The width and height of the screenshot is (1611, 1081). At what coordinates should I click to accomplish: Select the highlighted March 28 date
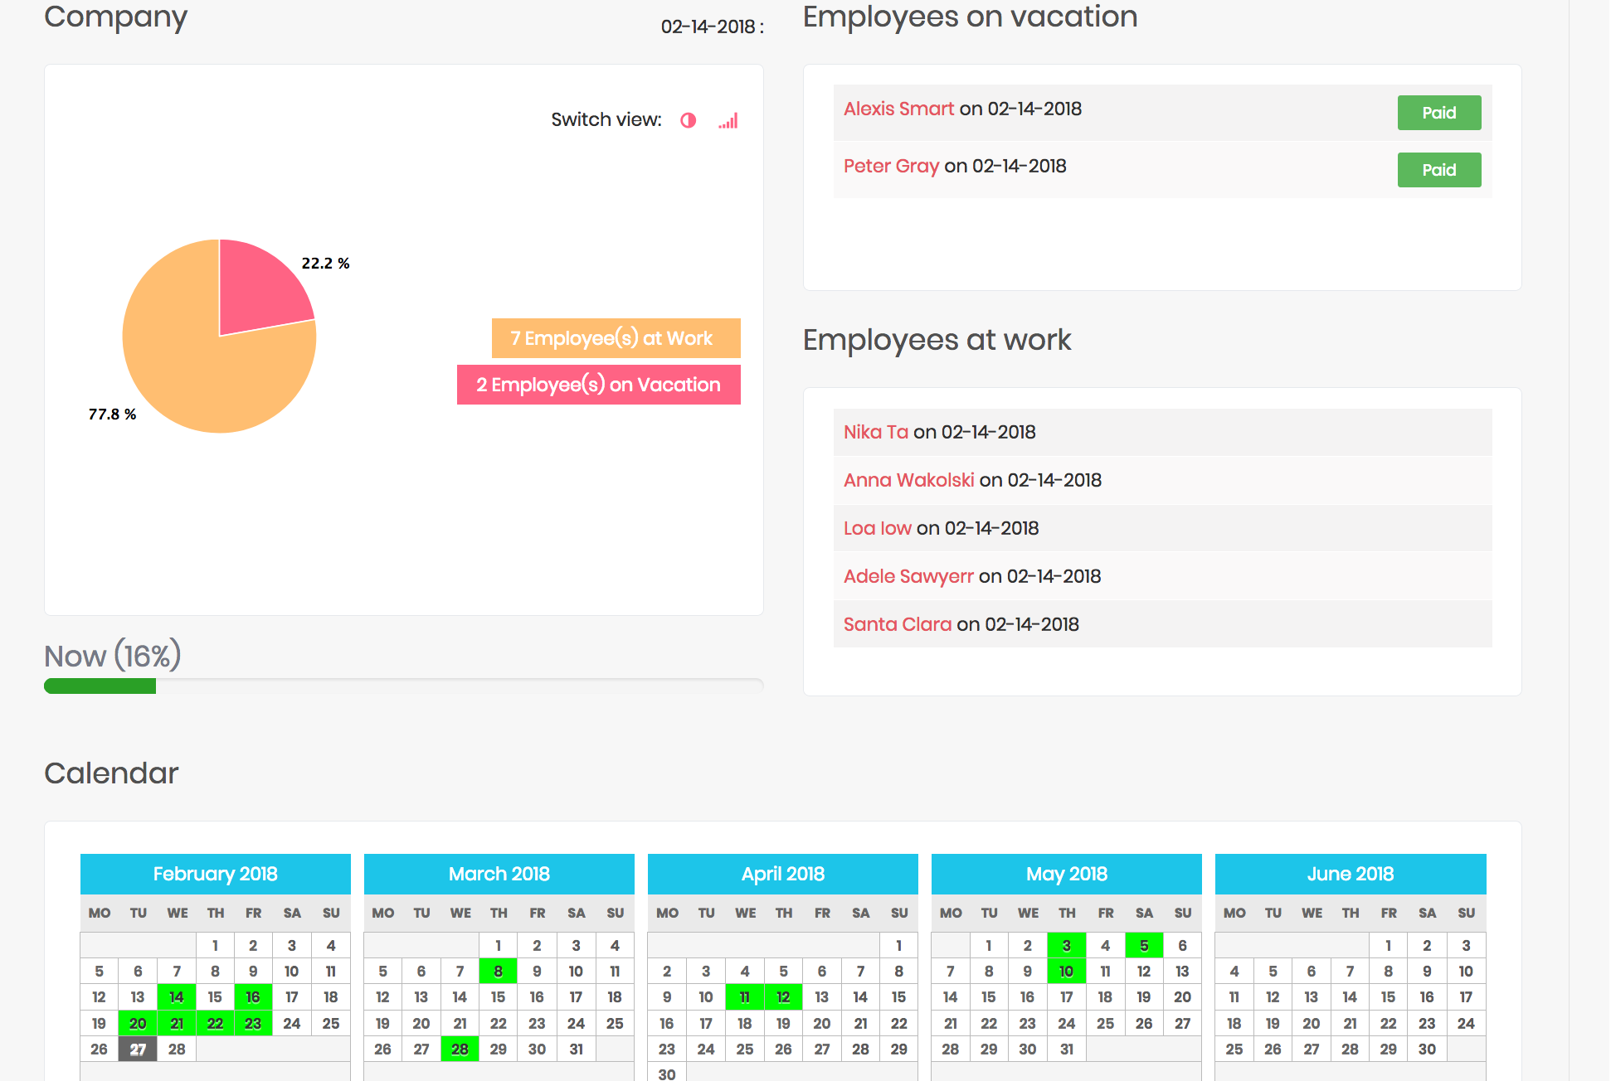pyautogui.click(x=460, y=1049)
